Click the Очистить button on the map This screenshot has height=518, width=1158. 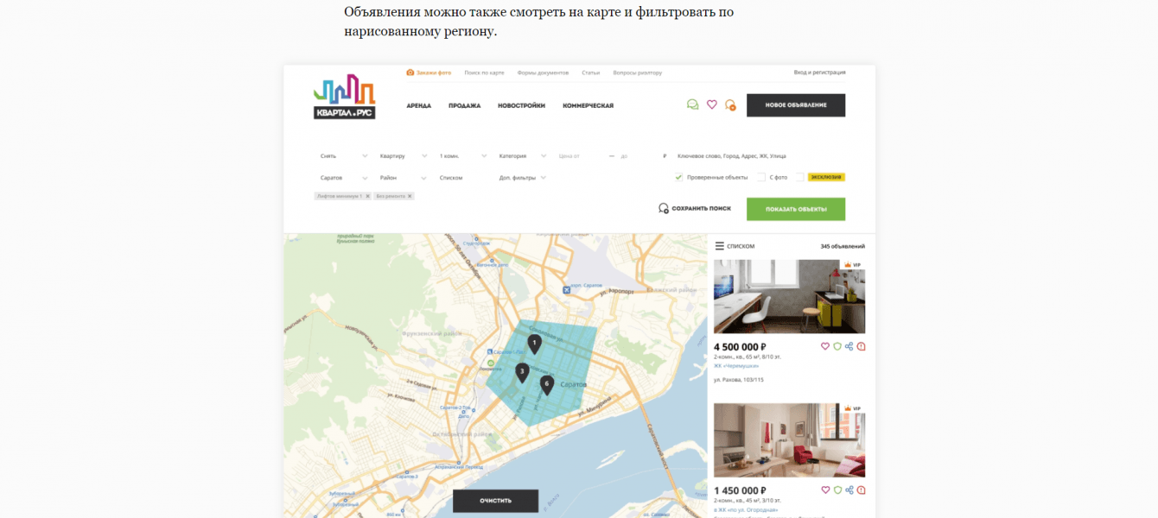496,501
